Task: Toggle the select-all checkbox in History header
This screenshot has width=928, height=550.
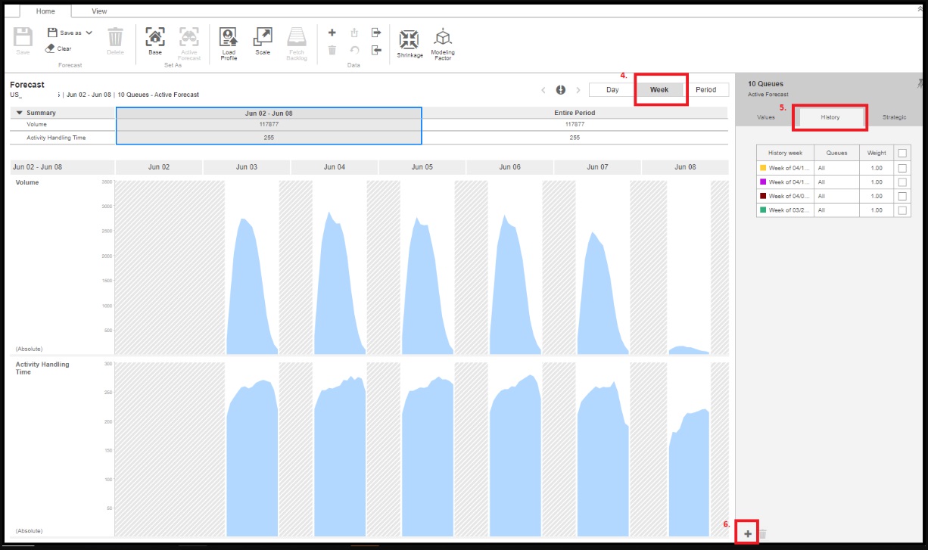Action: tap(902, 153)
